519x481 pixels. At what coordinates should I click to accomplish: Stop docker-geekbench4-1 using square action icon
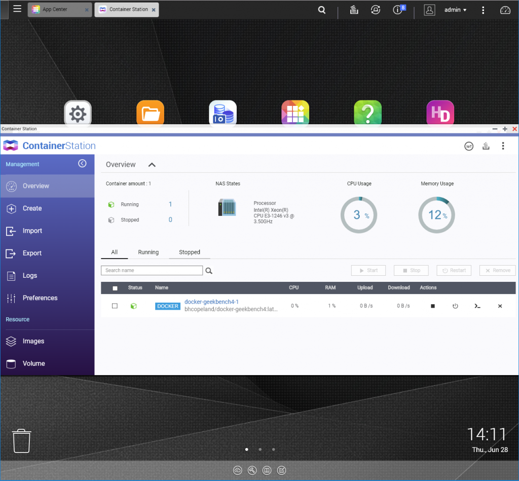(x=433, y=306)
